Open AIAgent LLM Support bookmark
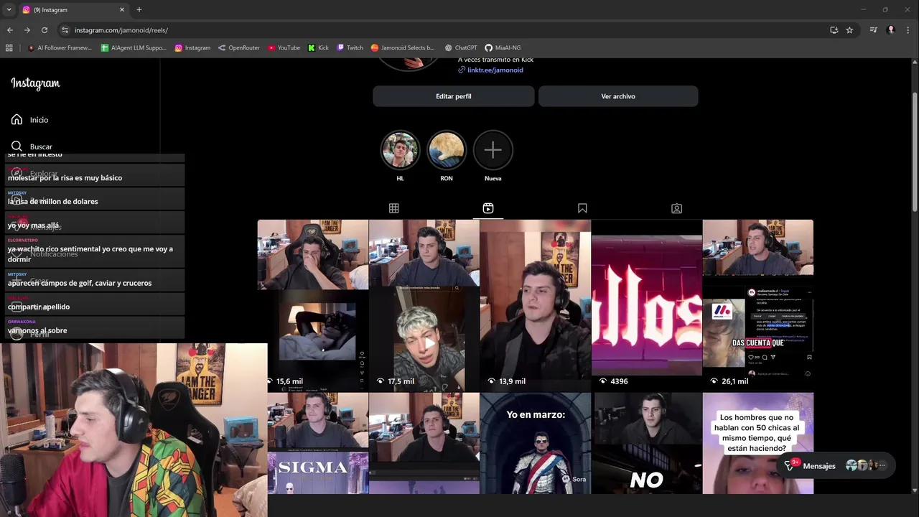Image resolution: width=919 pixels, height=517 pixels. point(134,48)
